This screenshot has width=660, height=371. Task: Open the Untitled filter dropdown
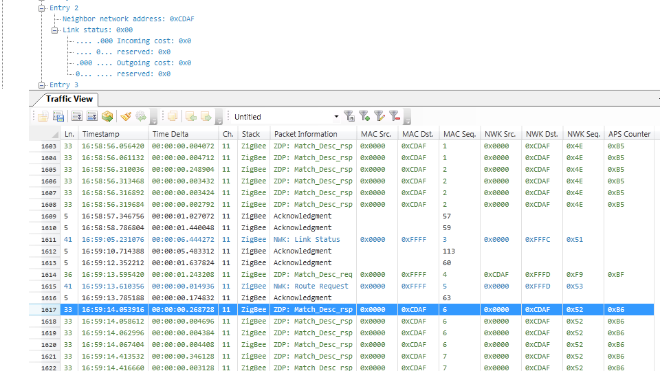point(336,117)
